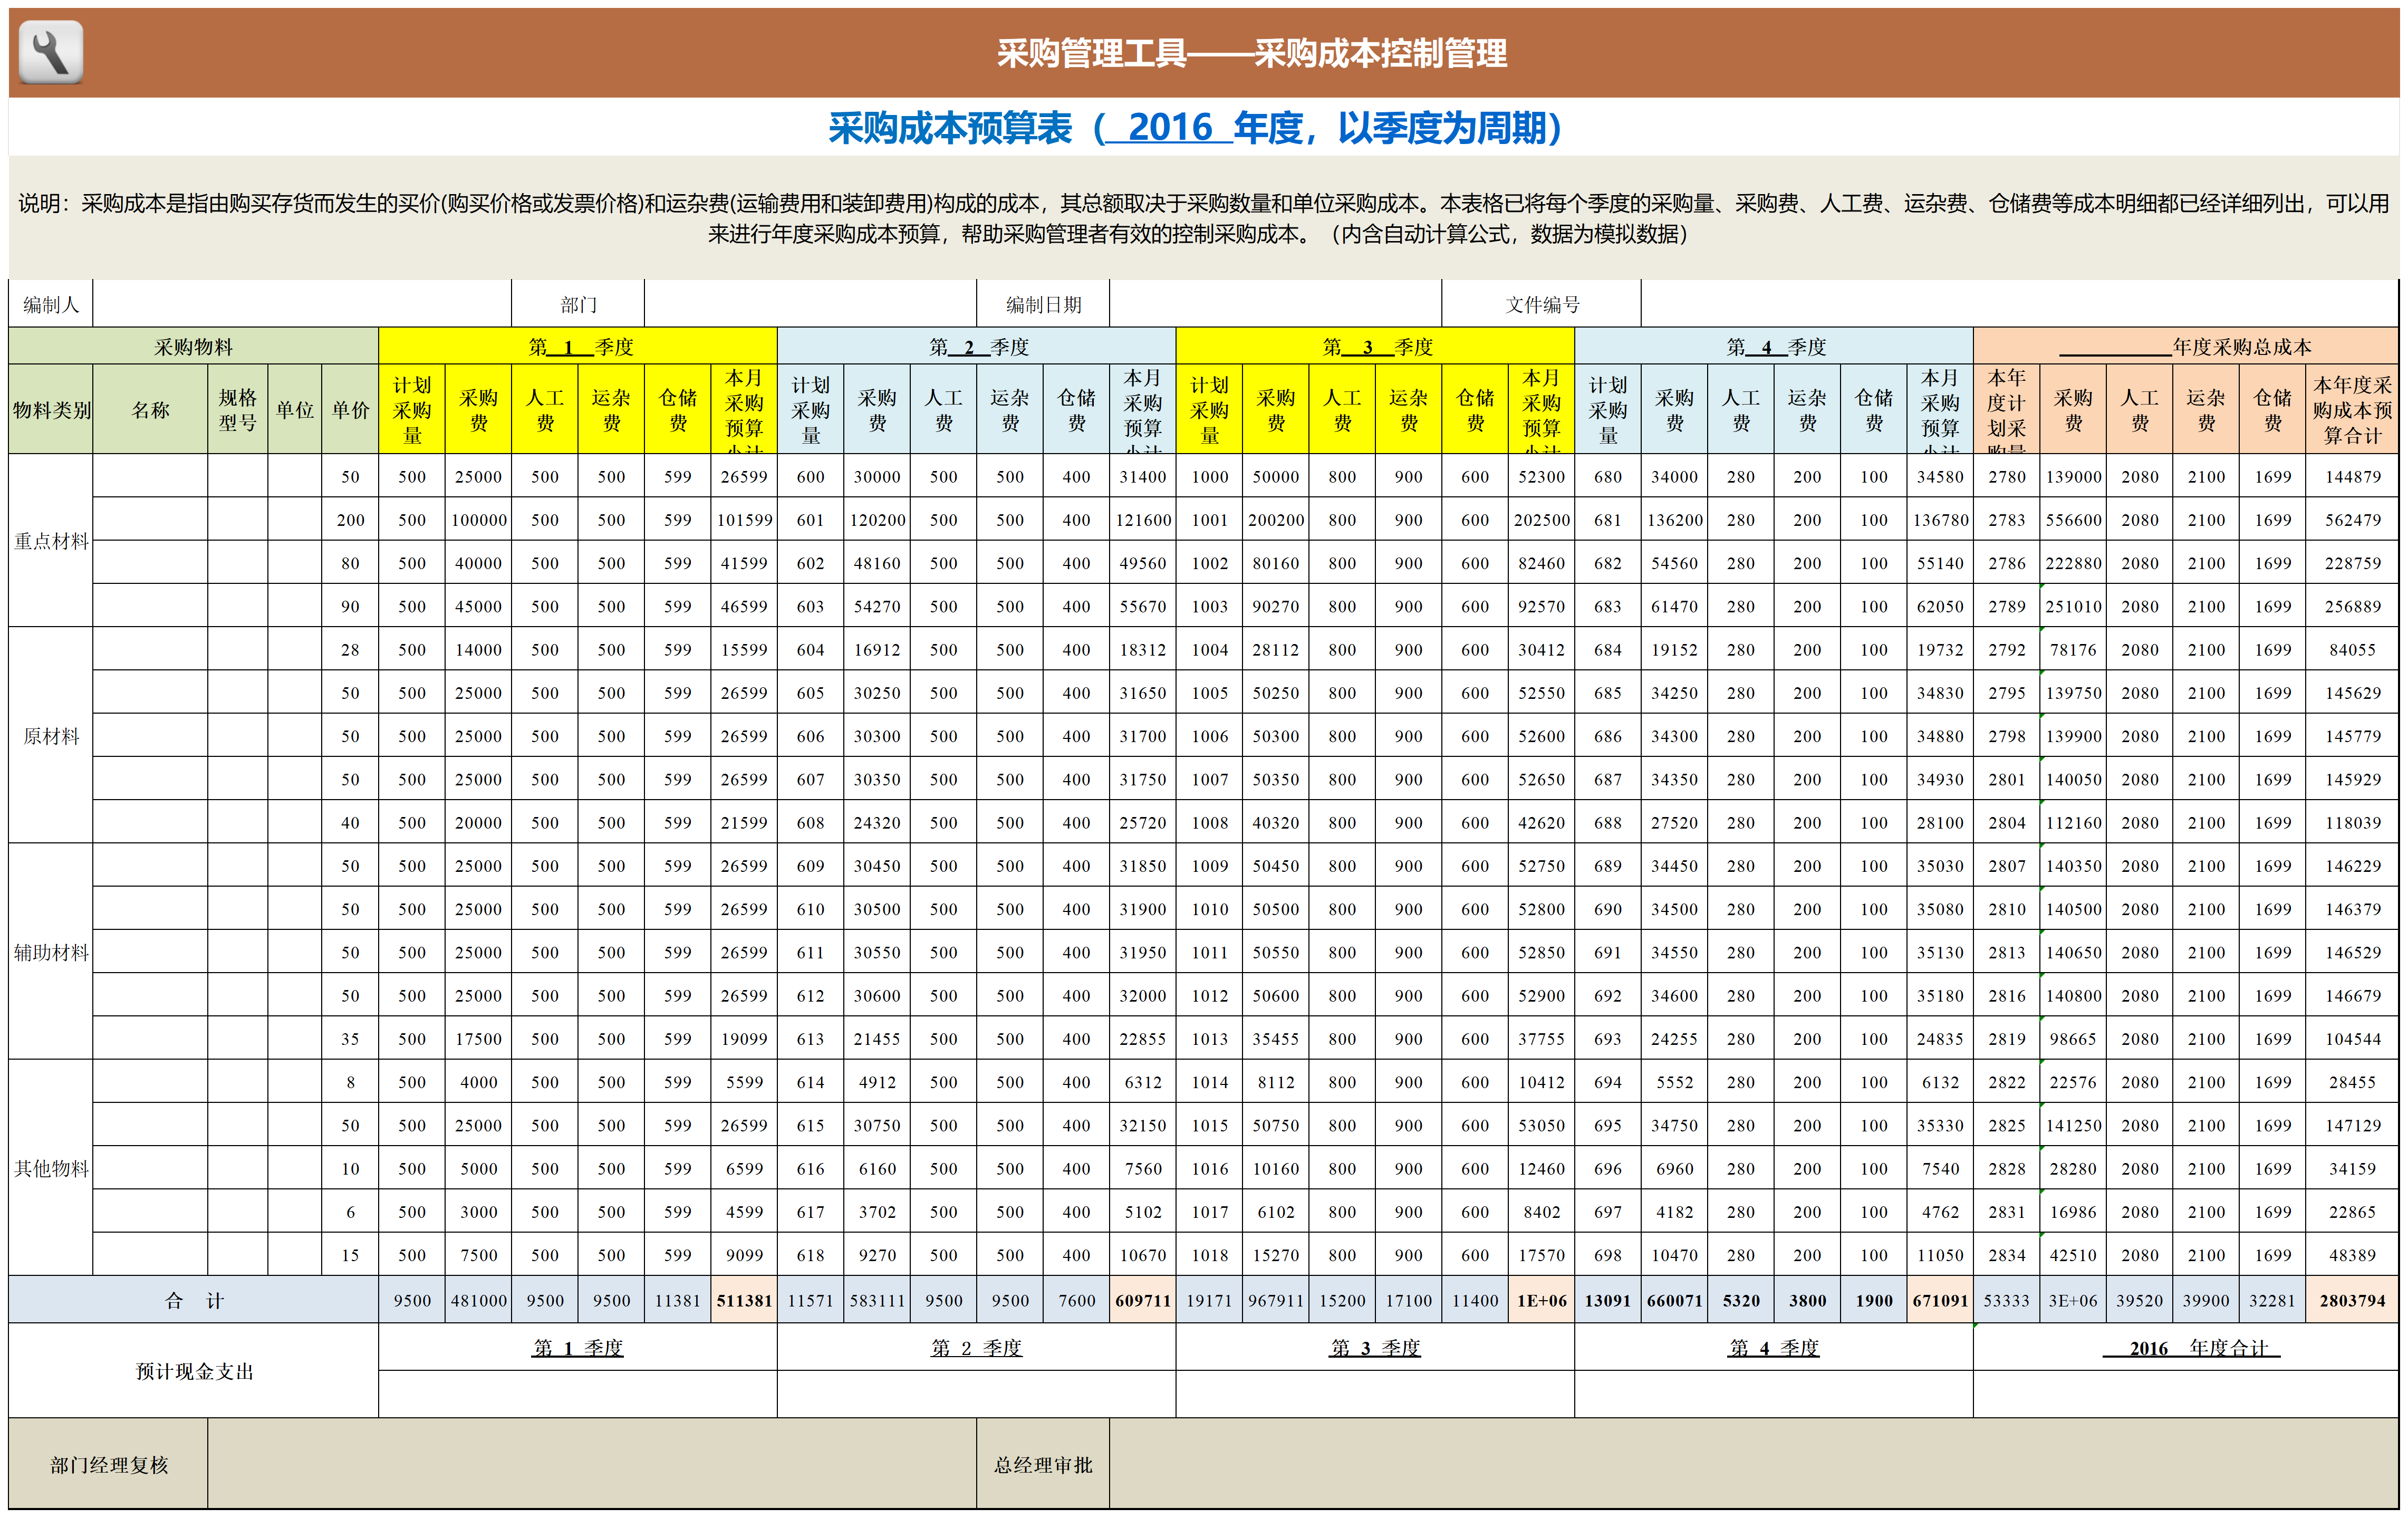Select the 采购物料 header cell

pyautogui.click(x=193, y=346)
